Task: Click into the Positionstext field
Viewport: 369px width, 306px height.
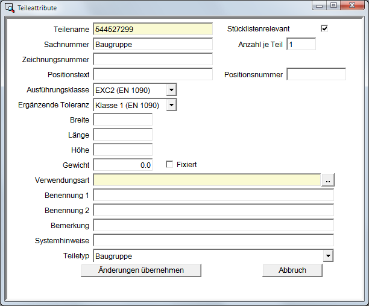Action: point(153,74)
